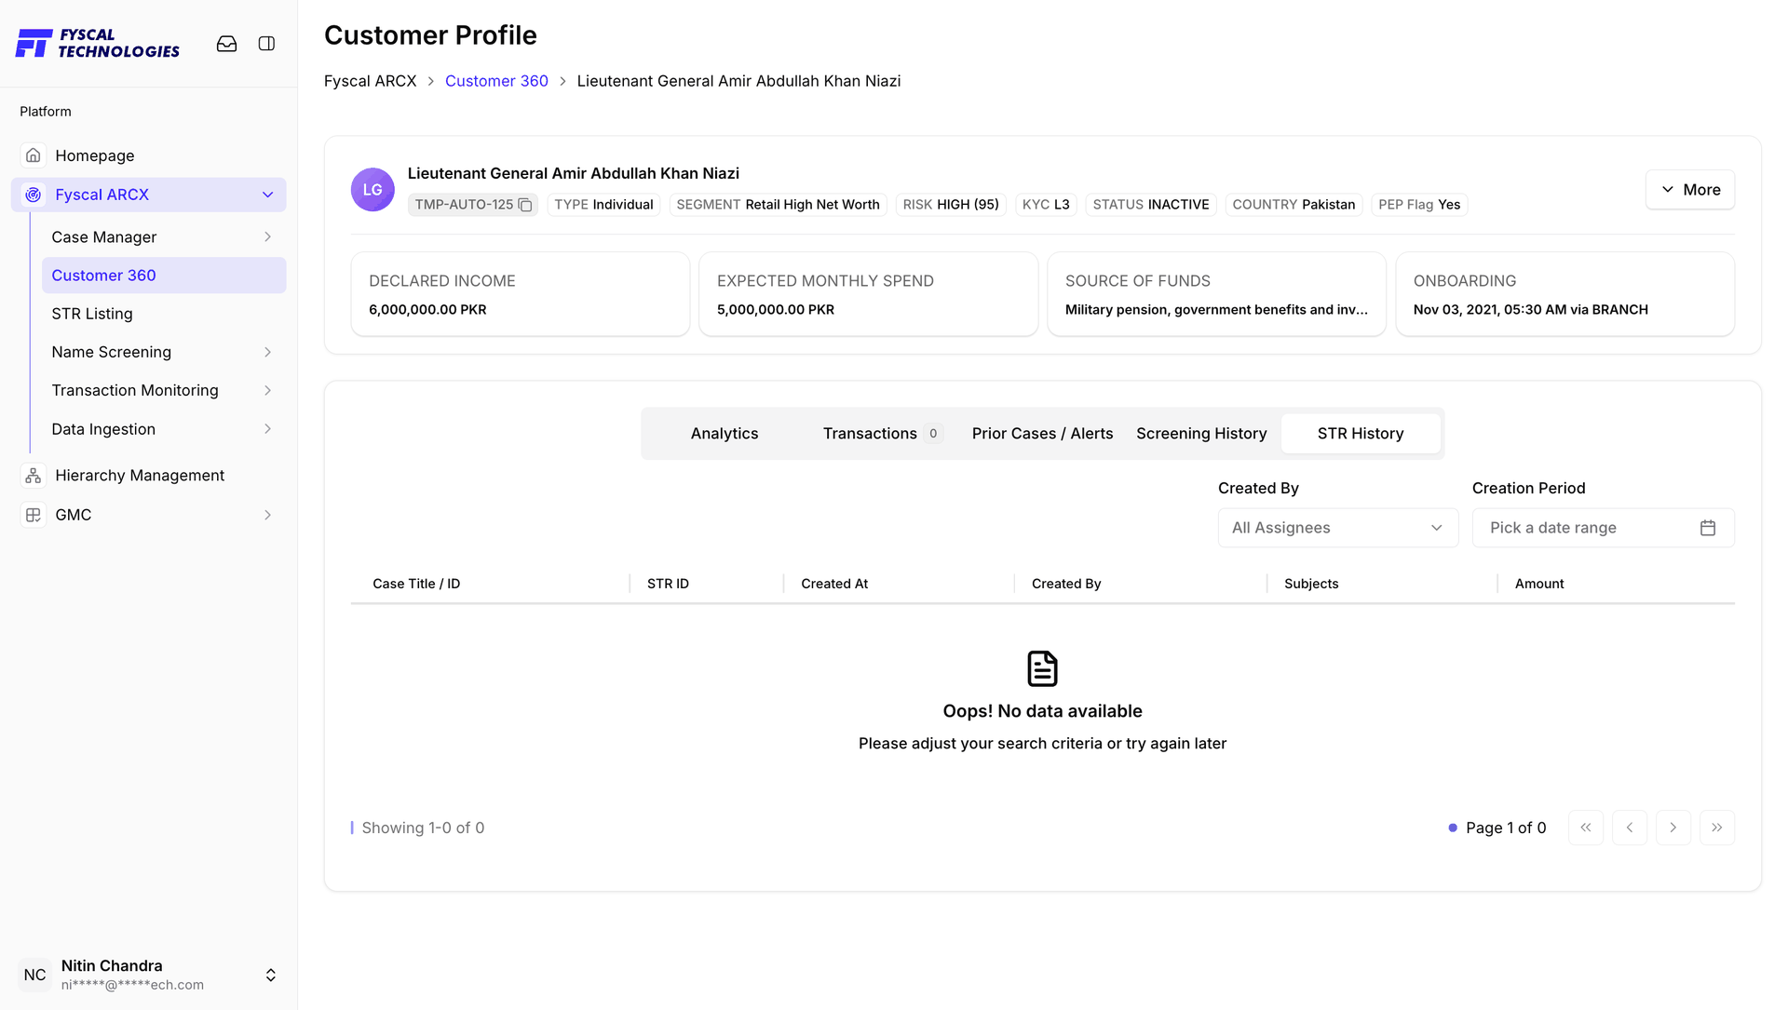
Task: Click the Amount column header
Action: tap(1539, 584)
